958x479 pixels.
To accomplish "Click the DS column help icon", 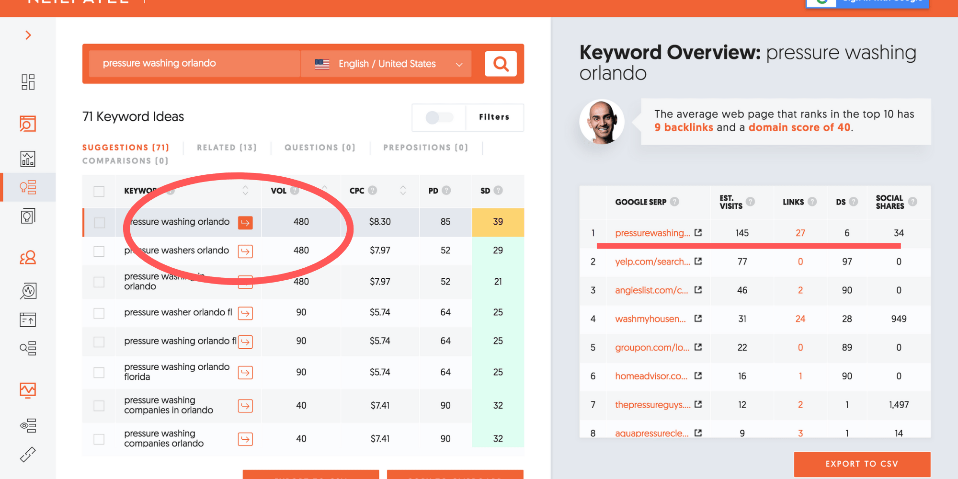I will (853, 202).
